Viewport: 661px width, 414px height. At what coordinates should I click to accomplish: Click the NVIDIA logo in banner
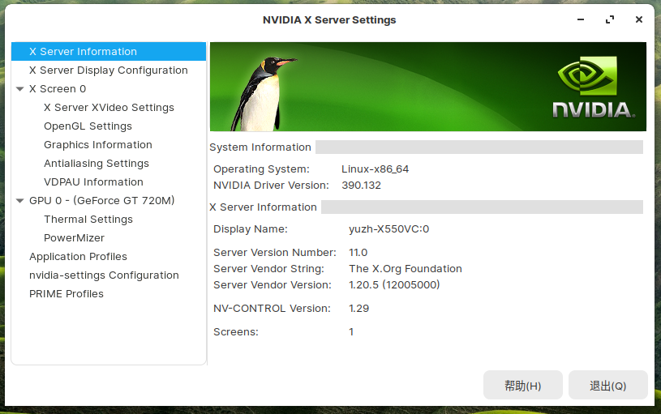pos(593,87)
